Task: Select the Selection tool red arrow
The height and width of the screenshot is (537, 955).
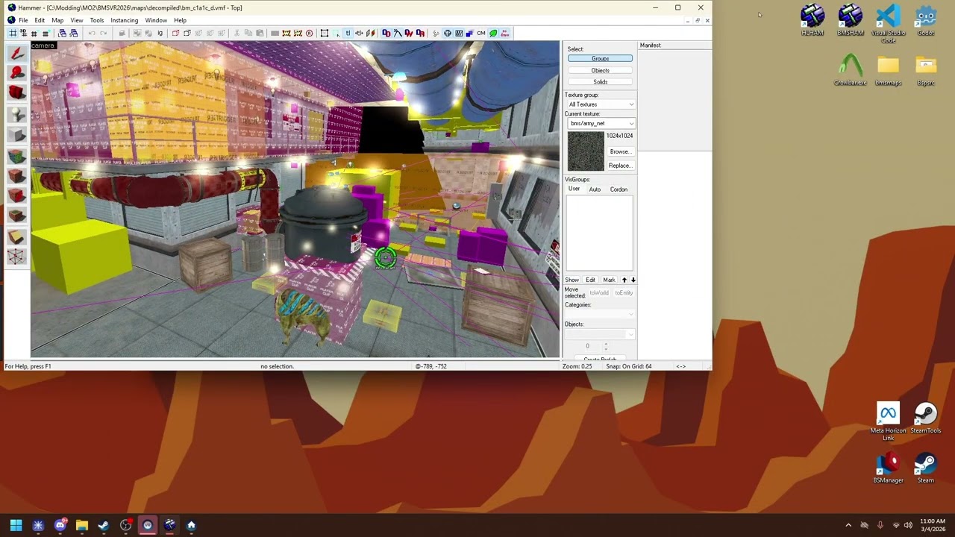Action: 16,53
